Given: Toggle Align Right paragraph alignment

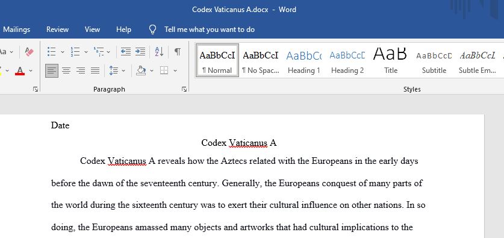Looking at the screenshot, I should tap(81, 70).
